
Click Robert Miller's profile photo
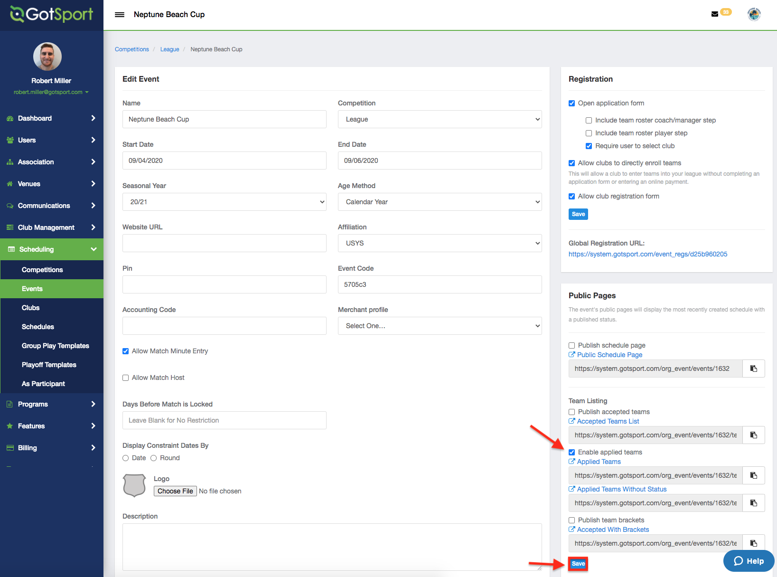pos(47,57)
